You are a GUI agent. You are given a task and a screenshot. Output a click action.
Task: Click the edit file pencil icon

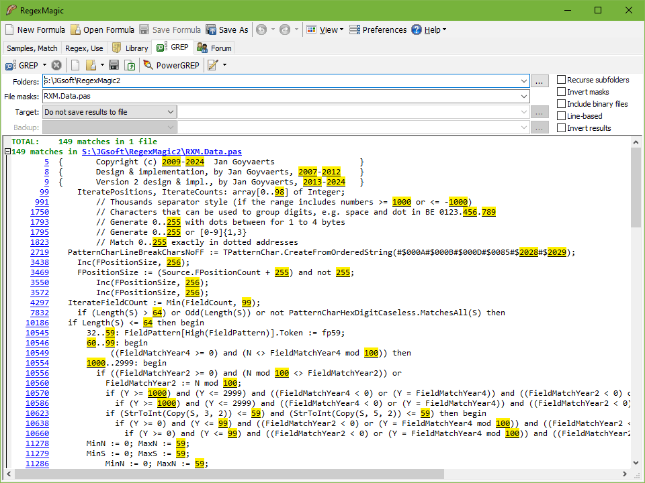[213, 65]
